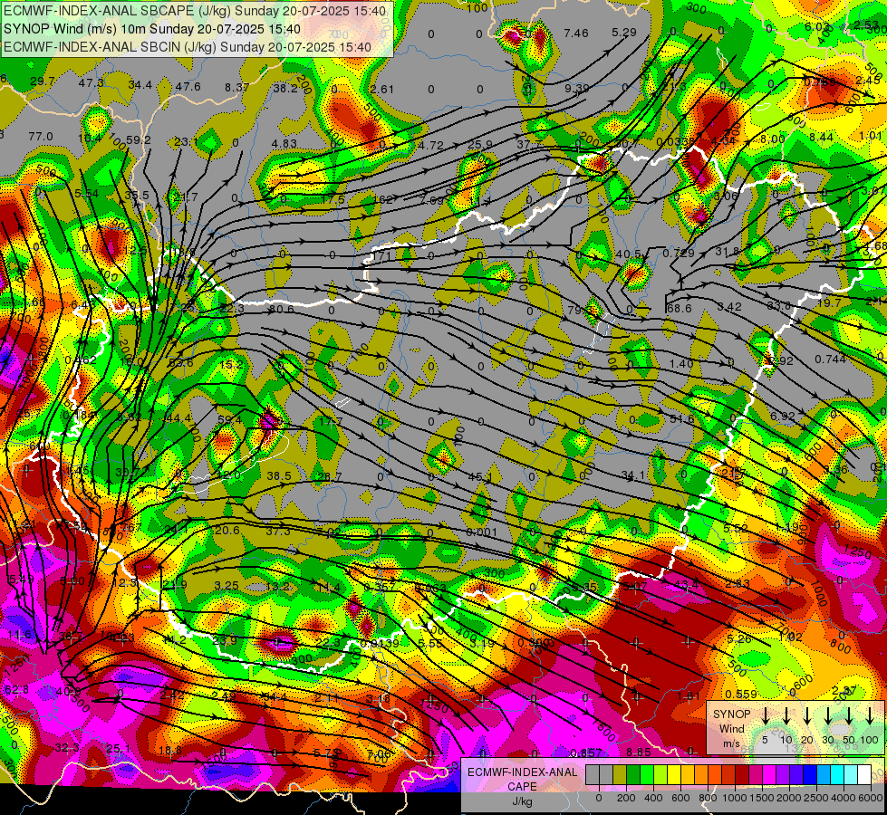Click the 2000 tick on the CAPE scale
The width and height of the screenshot is (887, 815).
[x=789, y=798]
